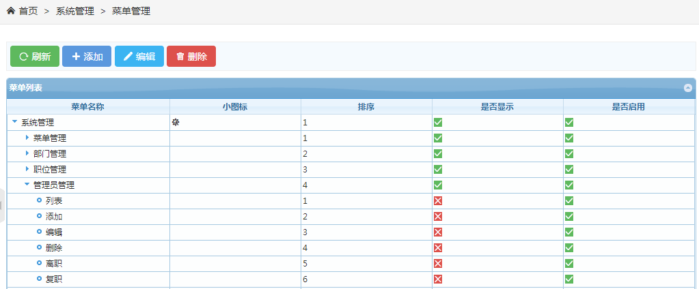Click 排序 value 4 in 管理员管理 row
Image resolution: width=699 pixels, height=289 pixels.
point(305,185)
